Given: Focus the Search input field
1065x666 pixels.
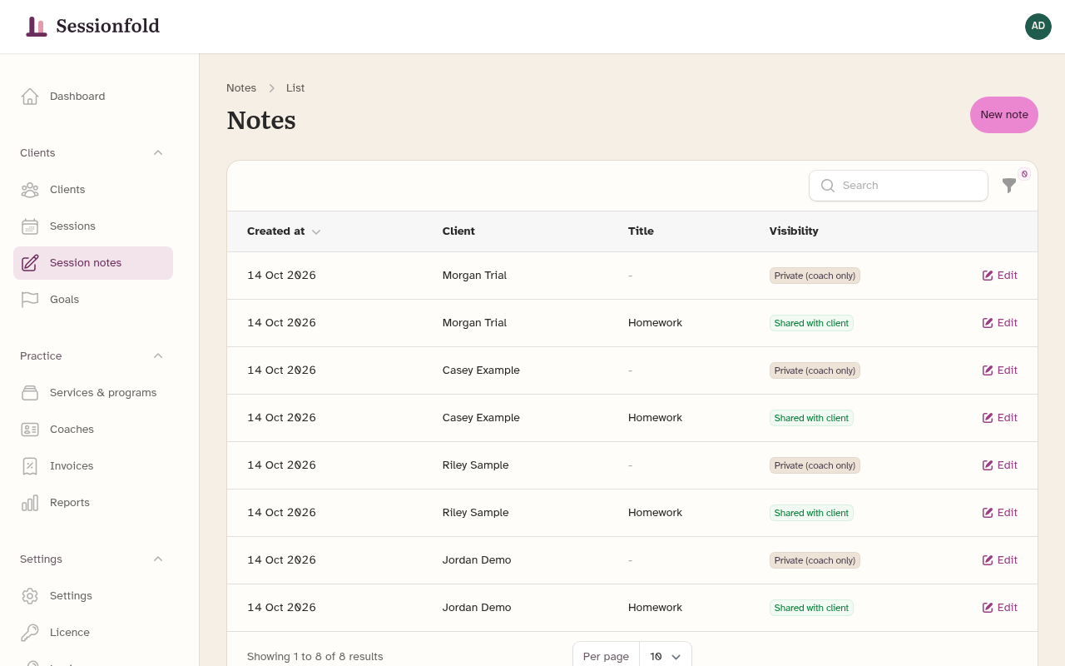Looking at the screenshot, I should pos(899,186).
